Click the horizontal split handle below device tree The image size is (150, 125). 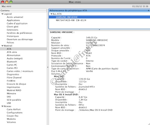(x=99, y=30)
